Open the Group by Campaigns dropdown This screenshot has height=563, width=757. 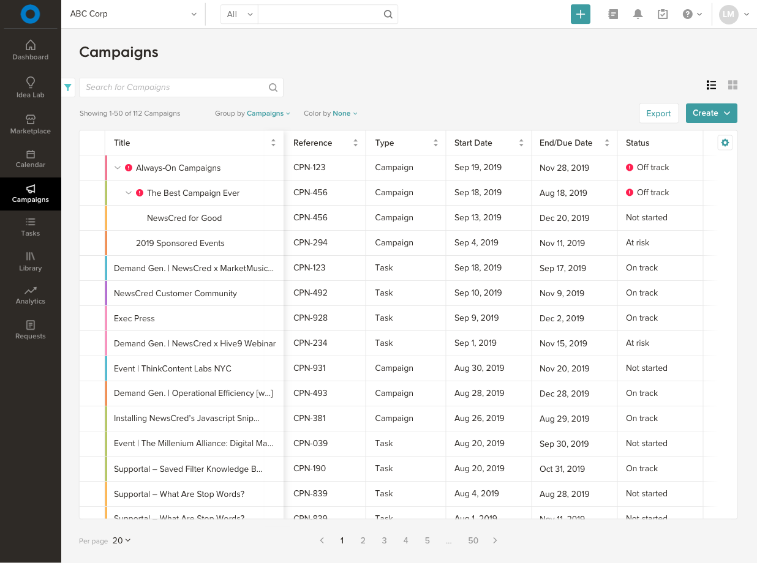point(268,113)
